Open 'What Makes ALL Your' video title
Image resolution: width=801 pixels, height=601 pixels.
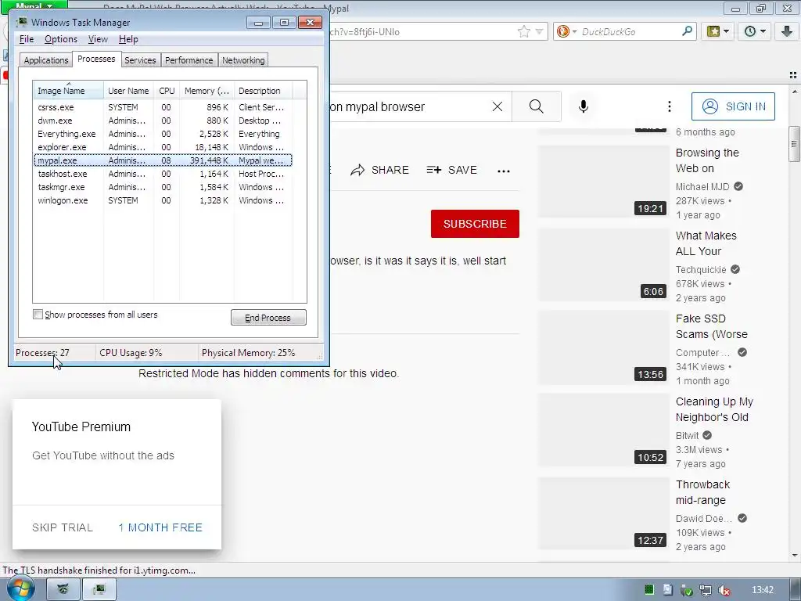[706, 243]
